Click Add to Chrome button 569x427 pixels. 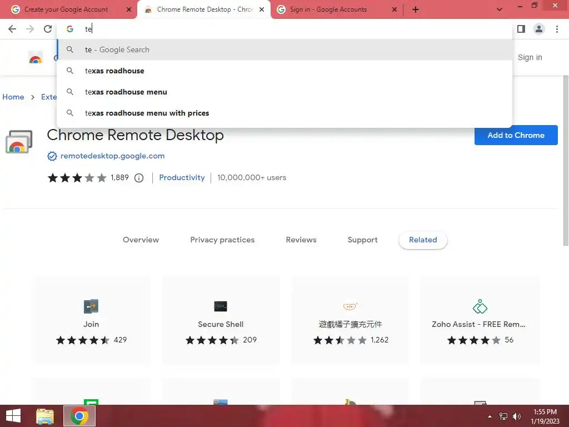pos(516,135)
